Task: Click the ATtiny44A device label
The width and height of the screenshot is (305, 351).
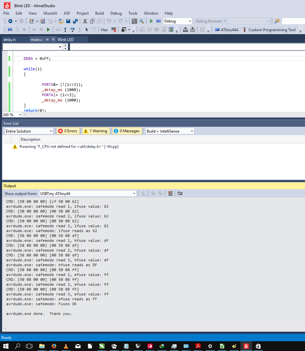Action: pos(230,30)
